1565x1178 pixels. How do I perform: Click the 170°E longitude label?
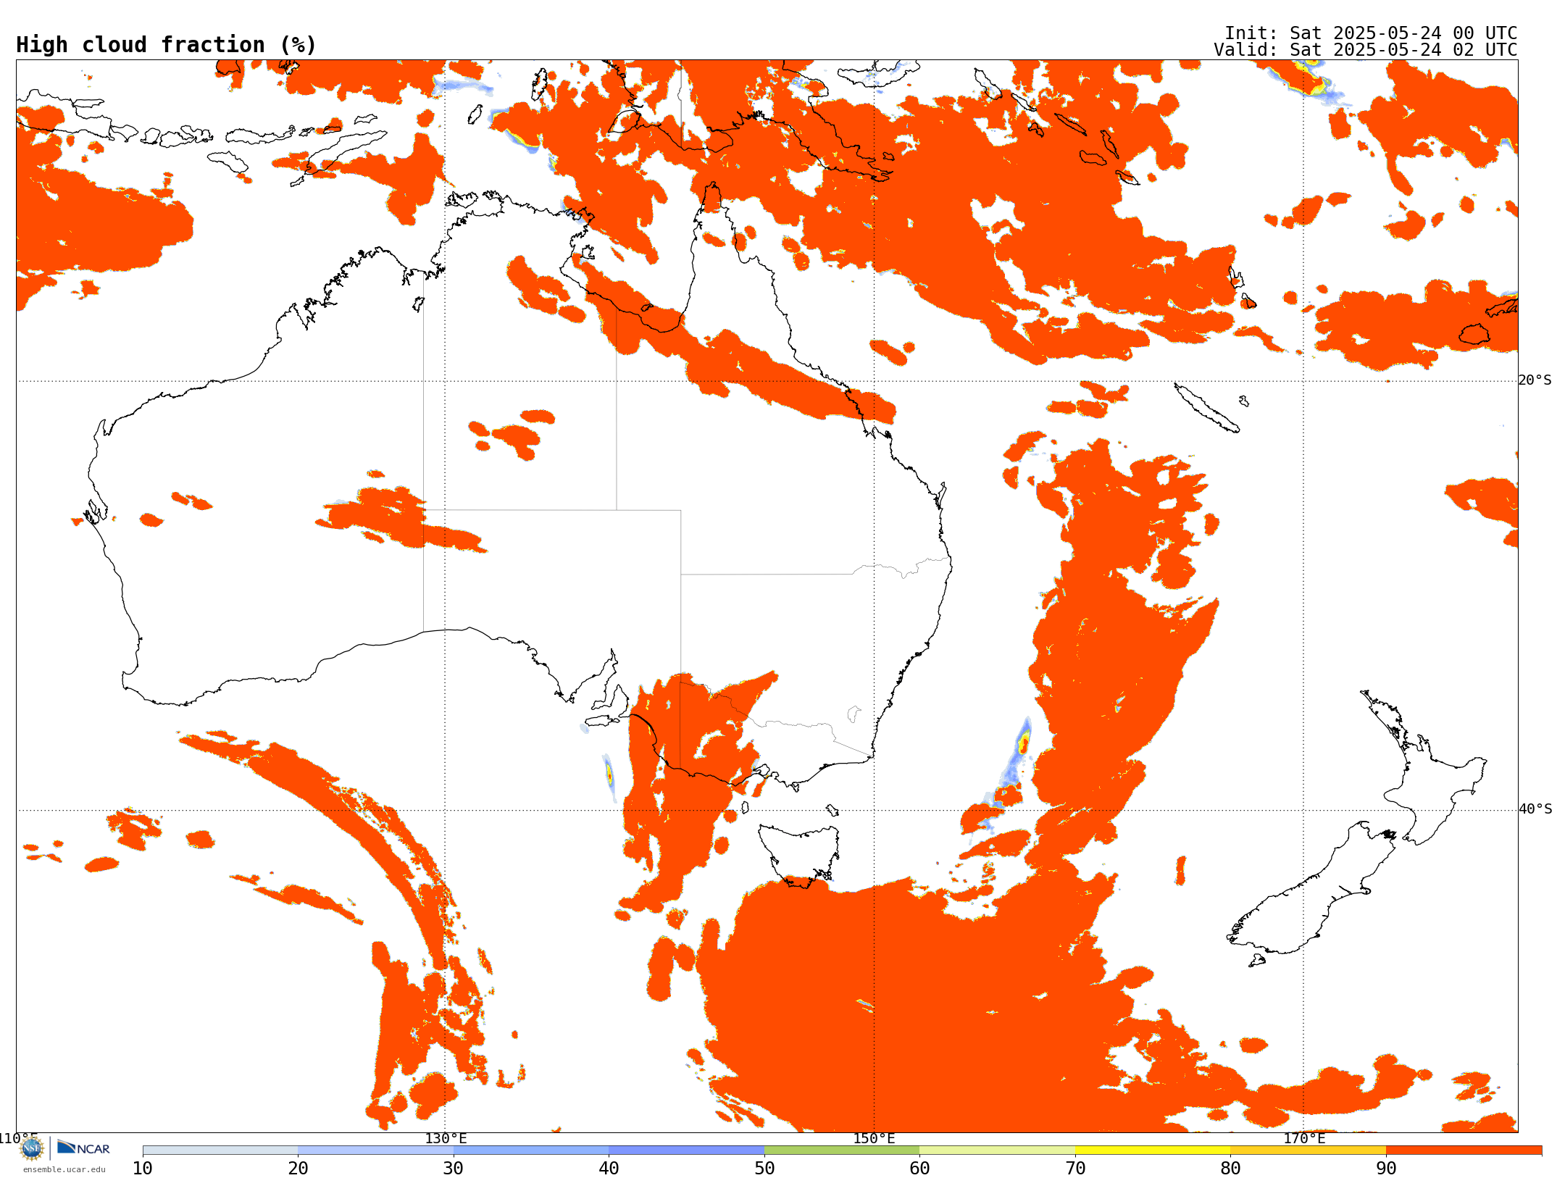1304,1138
